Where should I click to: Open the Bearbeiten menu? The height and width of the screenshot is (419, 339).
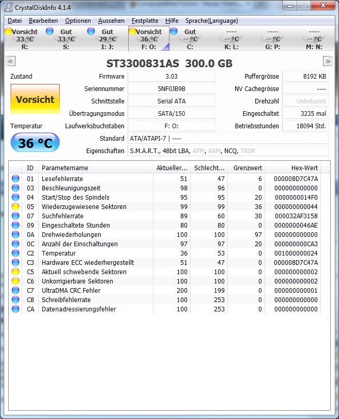(x=43, y=21)
